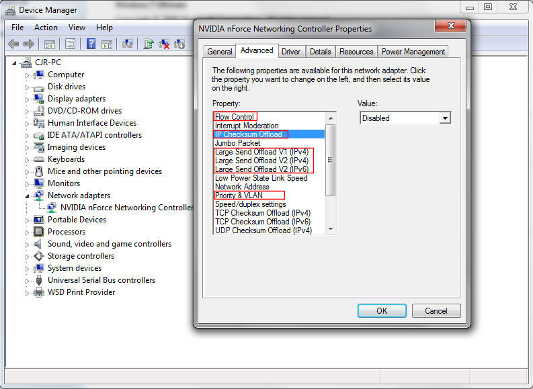Click the DVD/CD-ROM drives disc icon
Image resolution: width=533 pixels, height=389 pixels.
click(39, 111)
